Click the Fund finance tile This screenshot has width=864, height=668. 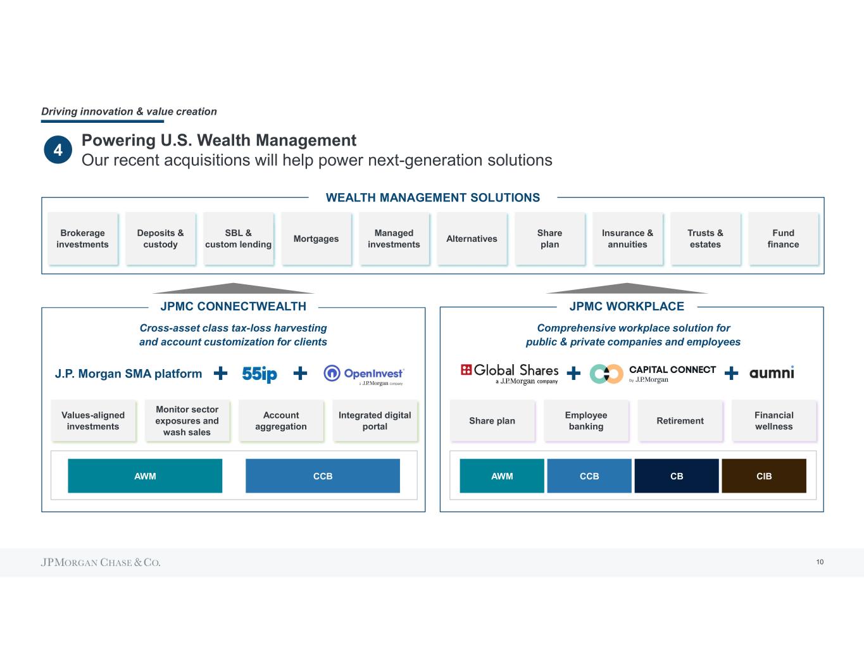pyautogui.click(x=783, y=239)
